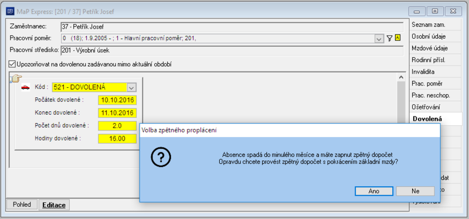
Task: Toggle Upozorňovat na dovolenou checkbox
Action: [12, 64]
